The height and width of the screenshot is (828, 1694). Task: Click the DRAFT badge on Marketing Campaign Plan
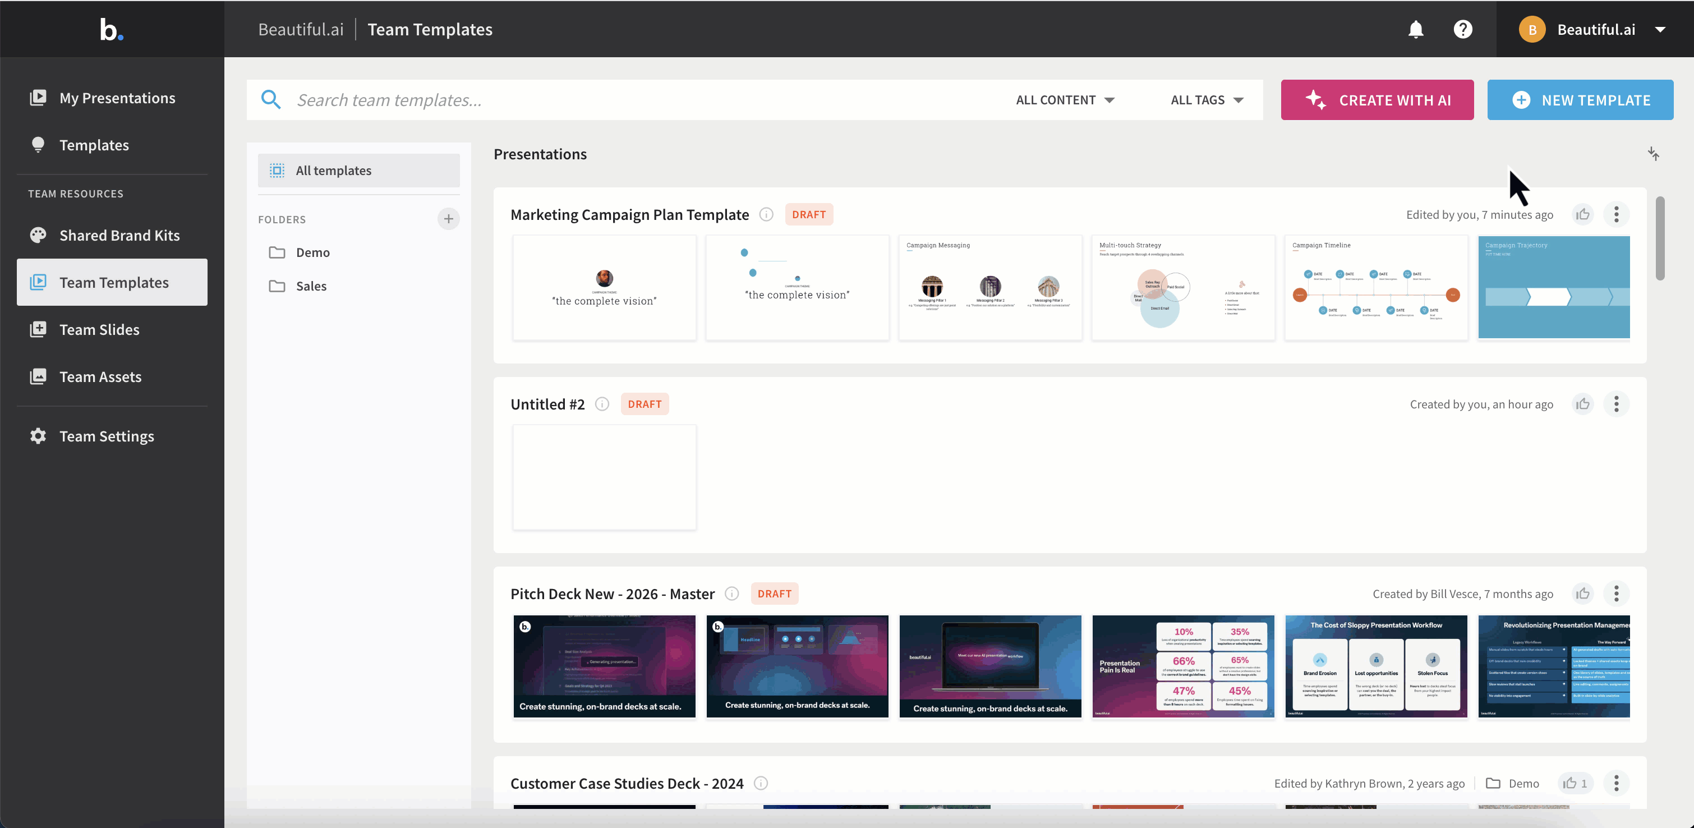809,214
